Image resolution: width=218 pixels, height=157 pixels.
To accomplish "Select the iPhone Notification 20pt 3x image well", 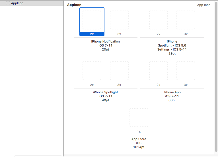I will pyautogui.click(x=119, y=20).
